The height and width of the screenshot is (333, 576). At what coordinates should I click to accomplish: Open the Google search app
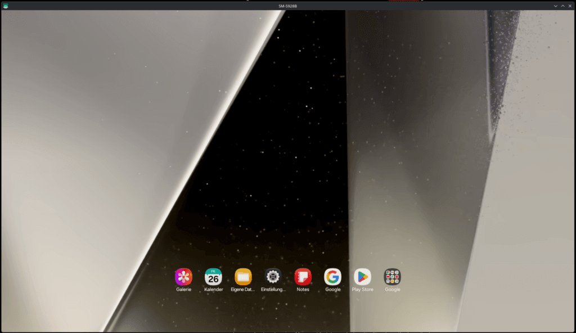point(333,277)
